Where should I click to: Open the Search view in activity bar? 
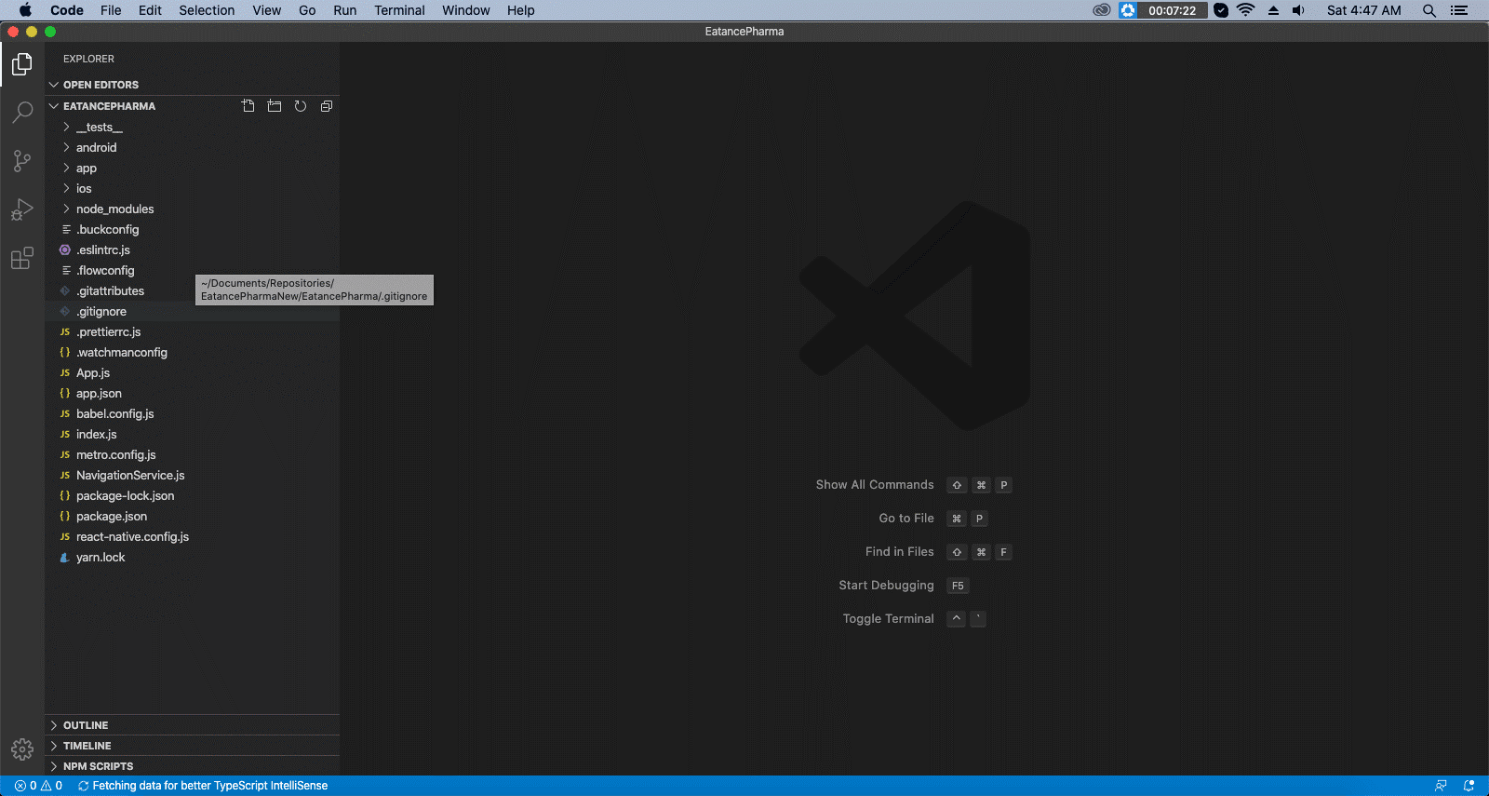[22, 112]
